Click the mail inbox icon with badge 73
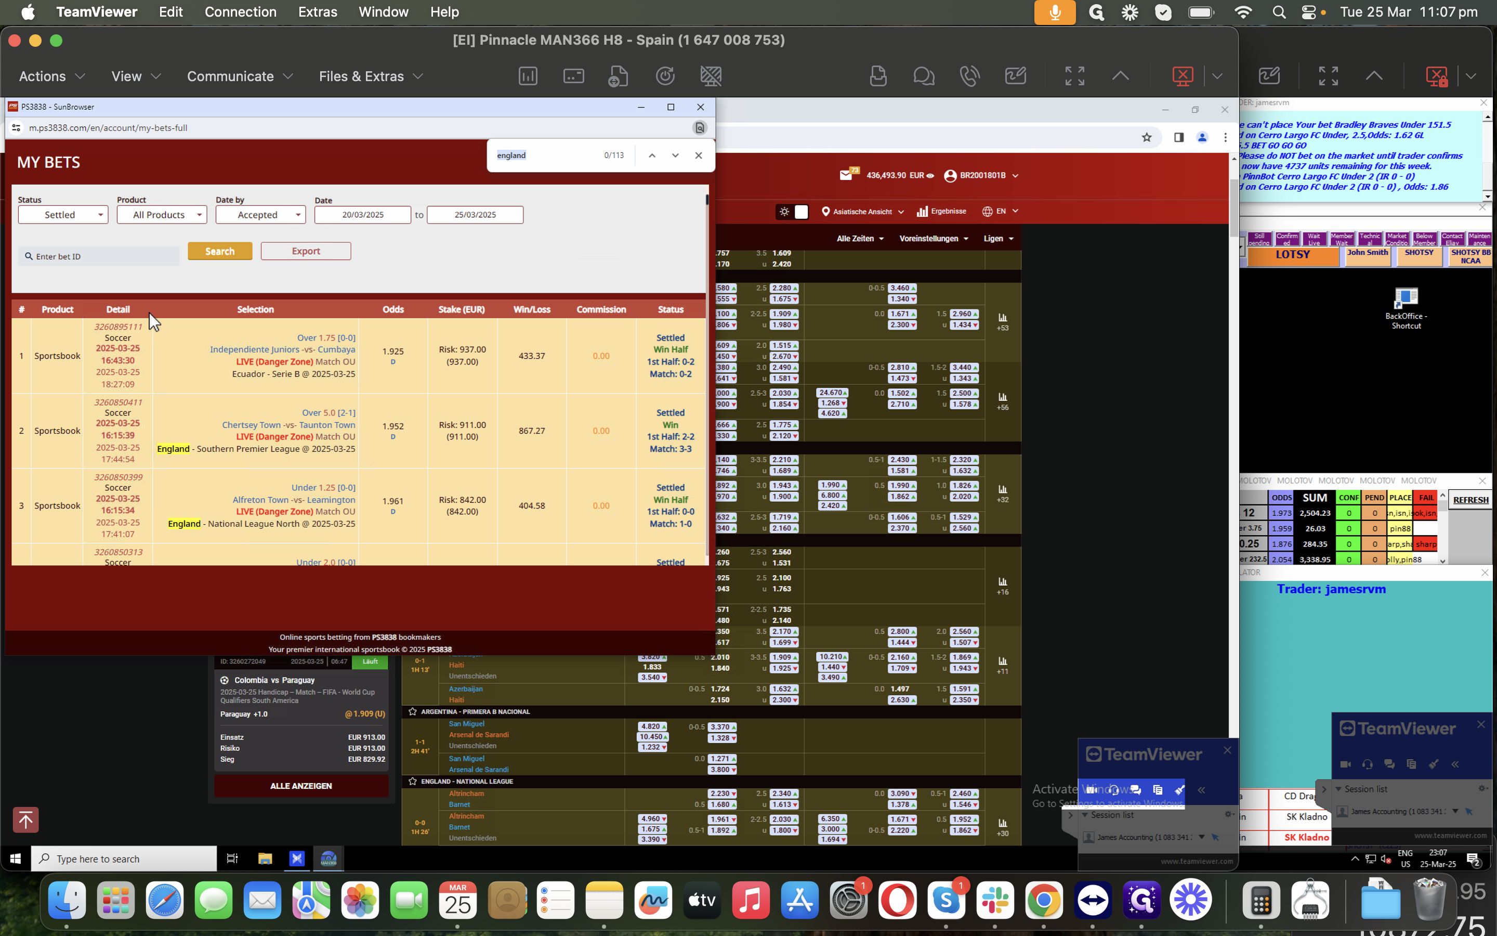 point(847,175)
